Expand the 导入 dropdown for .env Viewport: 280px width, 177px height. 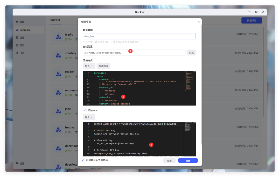(89, 117)
